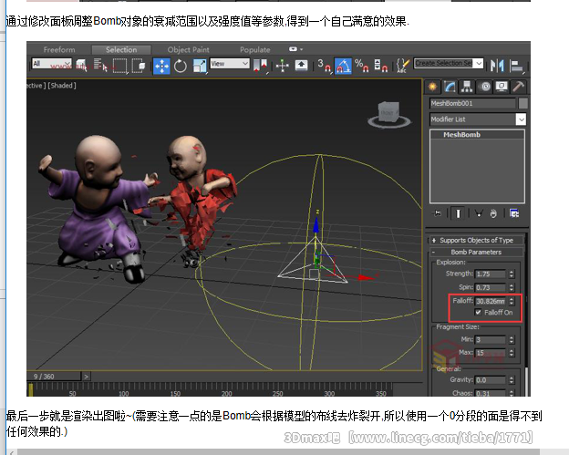Click next frame arrow beside 9 / 360

pyautogui.click(x=87, y=377)
